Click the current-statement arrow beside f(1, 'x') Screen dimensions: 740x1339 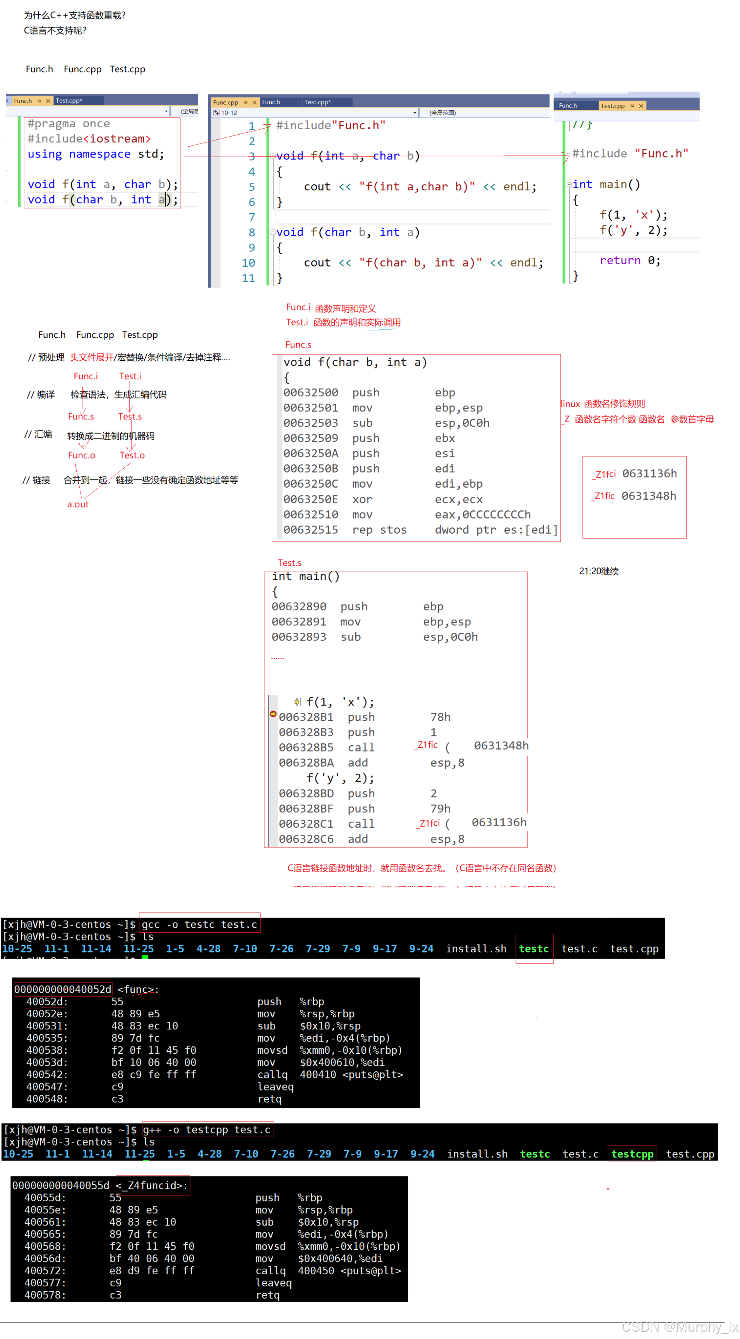click(297, 702)
